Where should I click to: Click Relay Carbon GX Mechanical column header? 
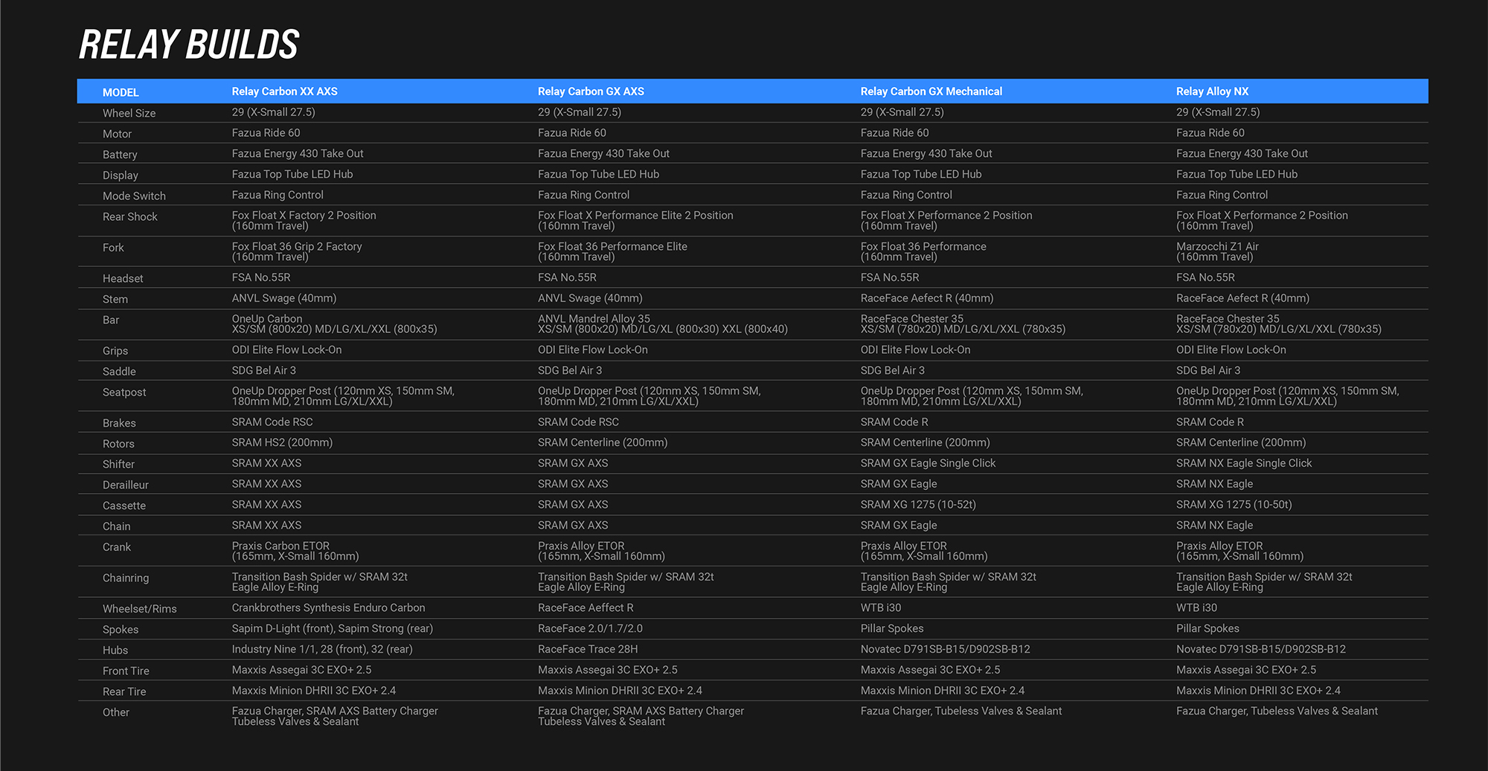coord(931,91)
